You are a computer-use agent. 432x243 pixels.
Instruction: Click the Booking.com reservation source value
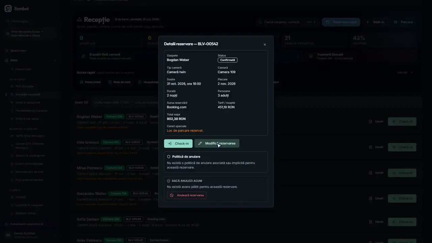(177, 107)
